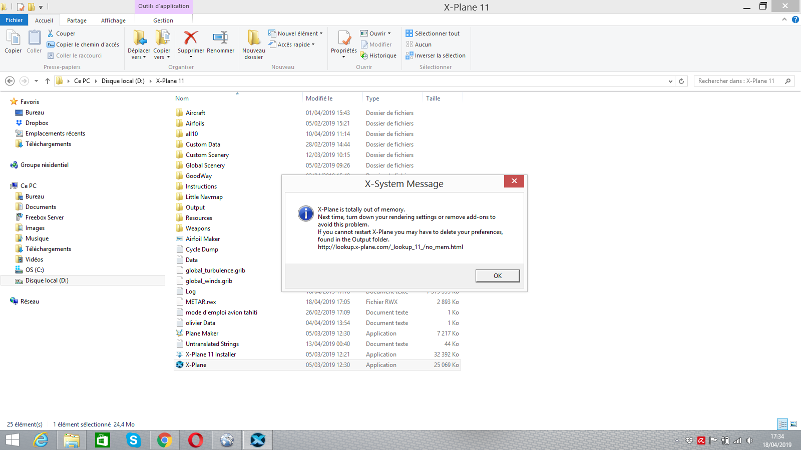Select the X-Plane application file
Viewport: 801px width, 450px height.
(317, 365)
